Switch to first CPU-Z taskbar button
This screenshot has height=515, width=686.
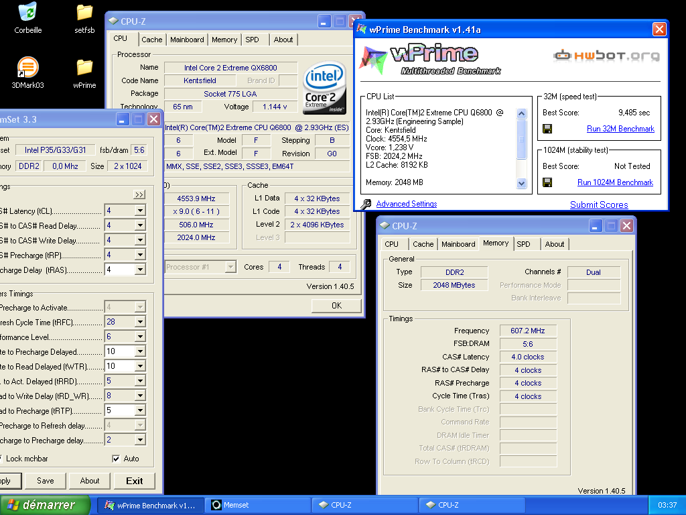click(364, 505)
